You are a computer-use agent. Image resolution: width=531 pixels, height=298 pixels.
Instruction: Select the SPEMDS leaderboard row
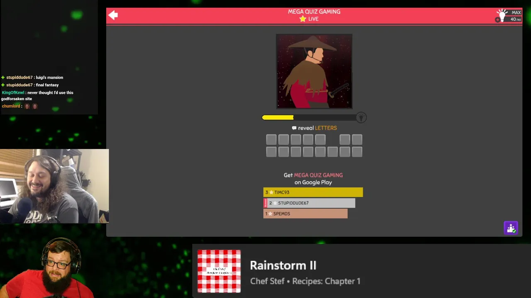point(305,214)
